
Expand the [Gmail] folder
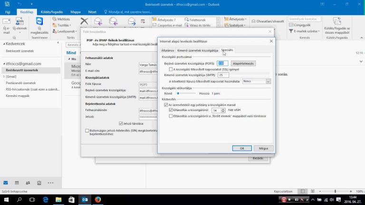click(4, 76)
